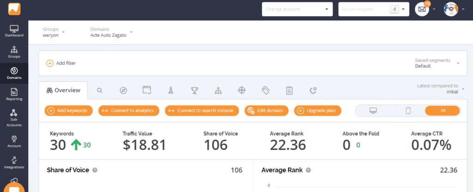Open the price tag tab icon

coord(265,90)
